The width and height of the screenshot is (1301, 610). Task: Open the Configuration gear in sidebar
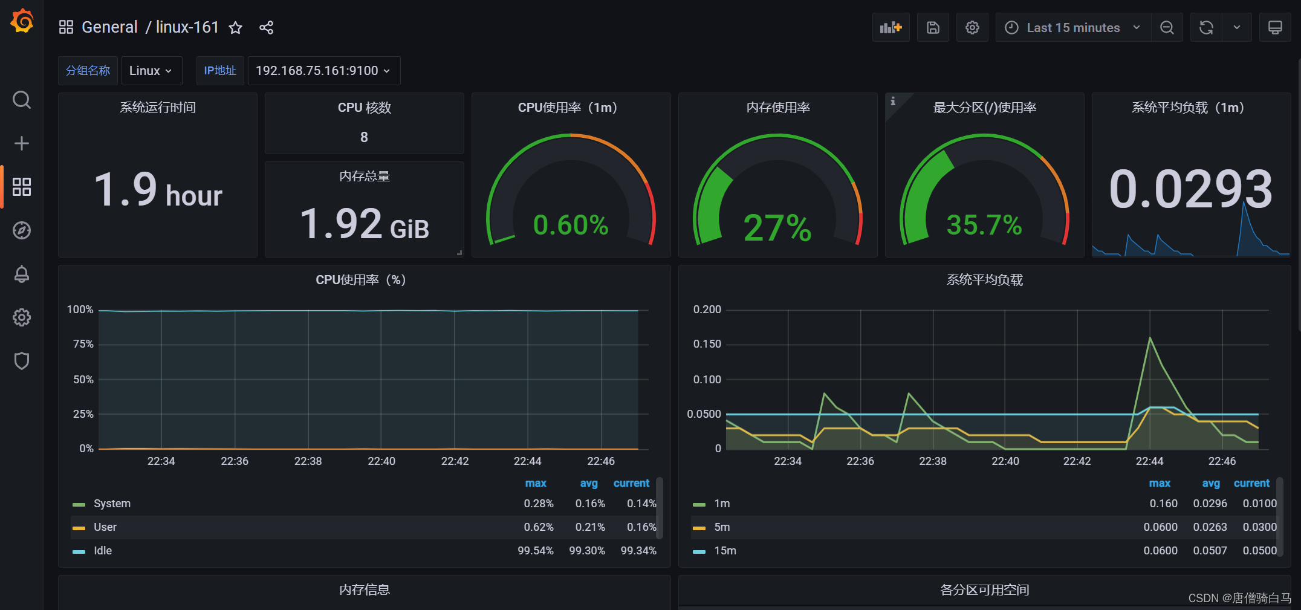tap(22, 317)
